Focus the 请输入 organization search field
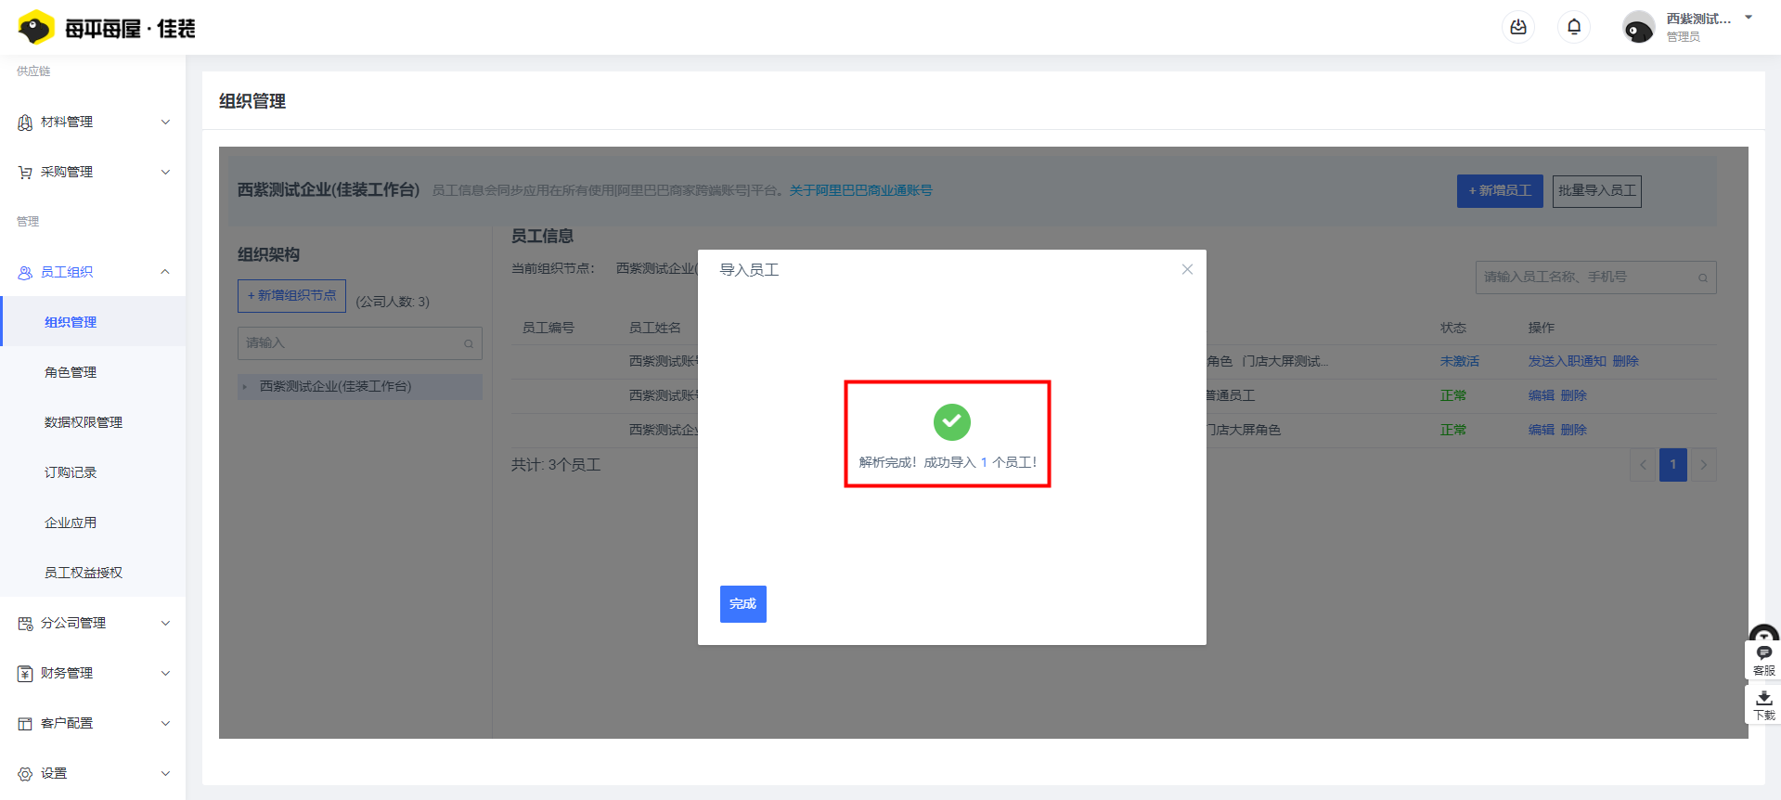The image size is (1781, 800). click(x=360, y=343)
